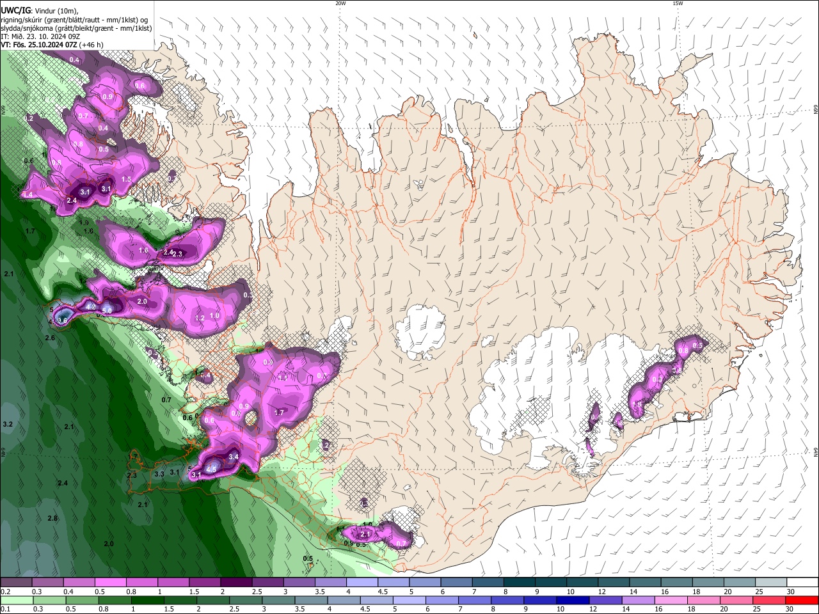Viewport: 819px width, 614px height.
Task: Pick the dark purple 2 legend swatch
Action: point(235,582)
